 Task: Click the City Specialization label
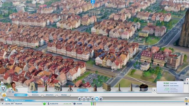(x=18, y=101)
